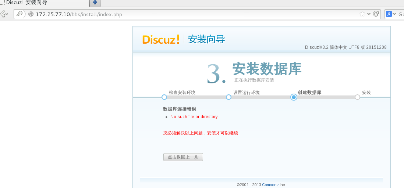The height and width of the screenshot is (188, 404).
Task: Click the 数据库连接错误 heading text
Action: tap(180, 109)
